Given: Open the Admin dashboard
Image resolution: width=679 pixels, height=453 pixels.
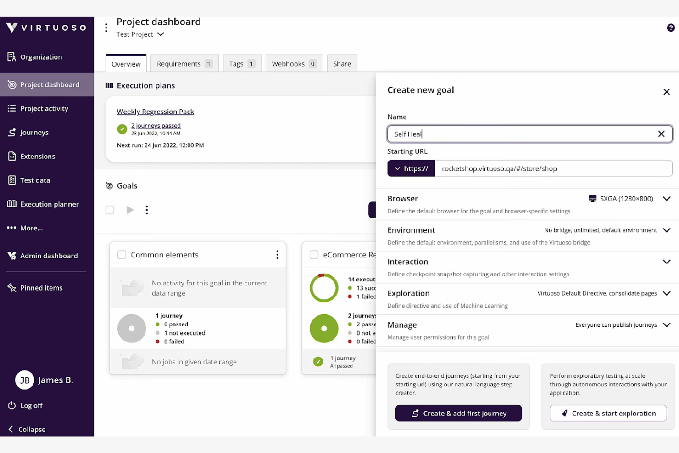Looking at the screenshot, I should tap(49, 256).
